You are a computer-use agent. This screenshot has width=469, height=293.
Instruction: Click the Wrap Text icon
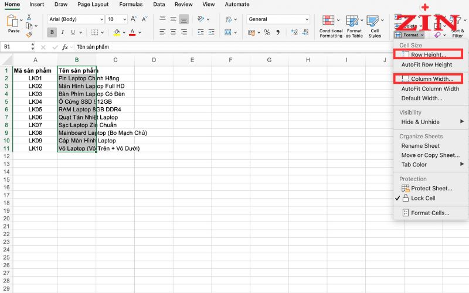click(x=229, y=19)
